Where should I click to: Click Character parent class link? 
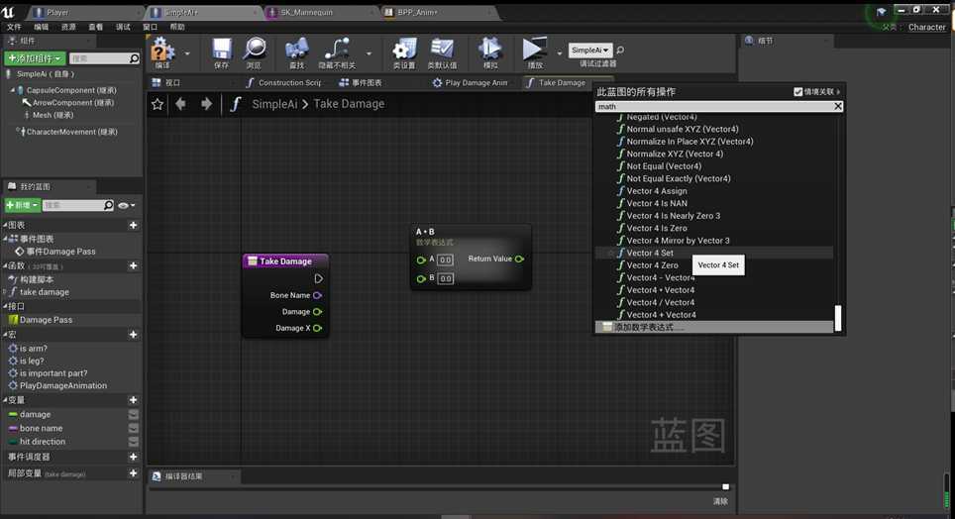click(927, 28)
